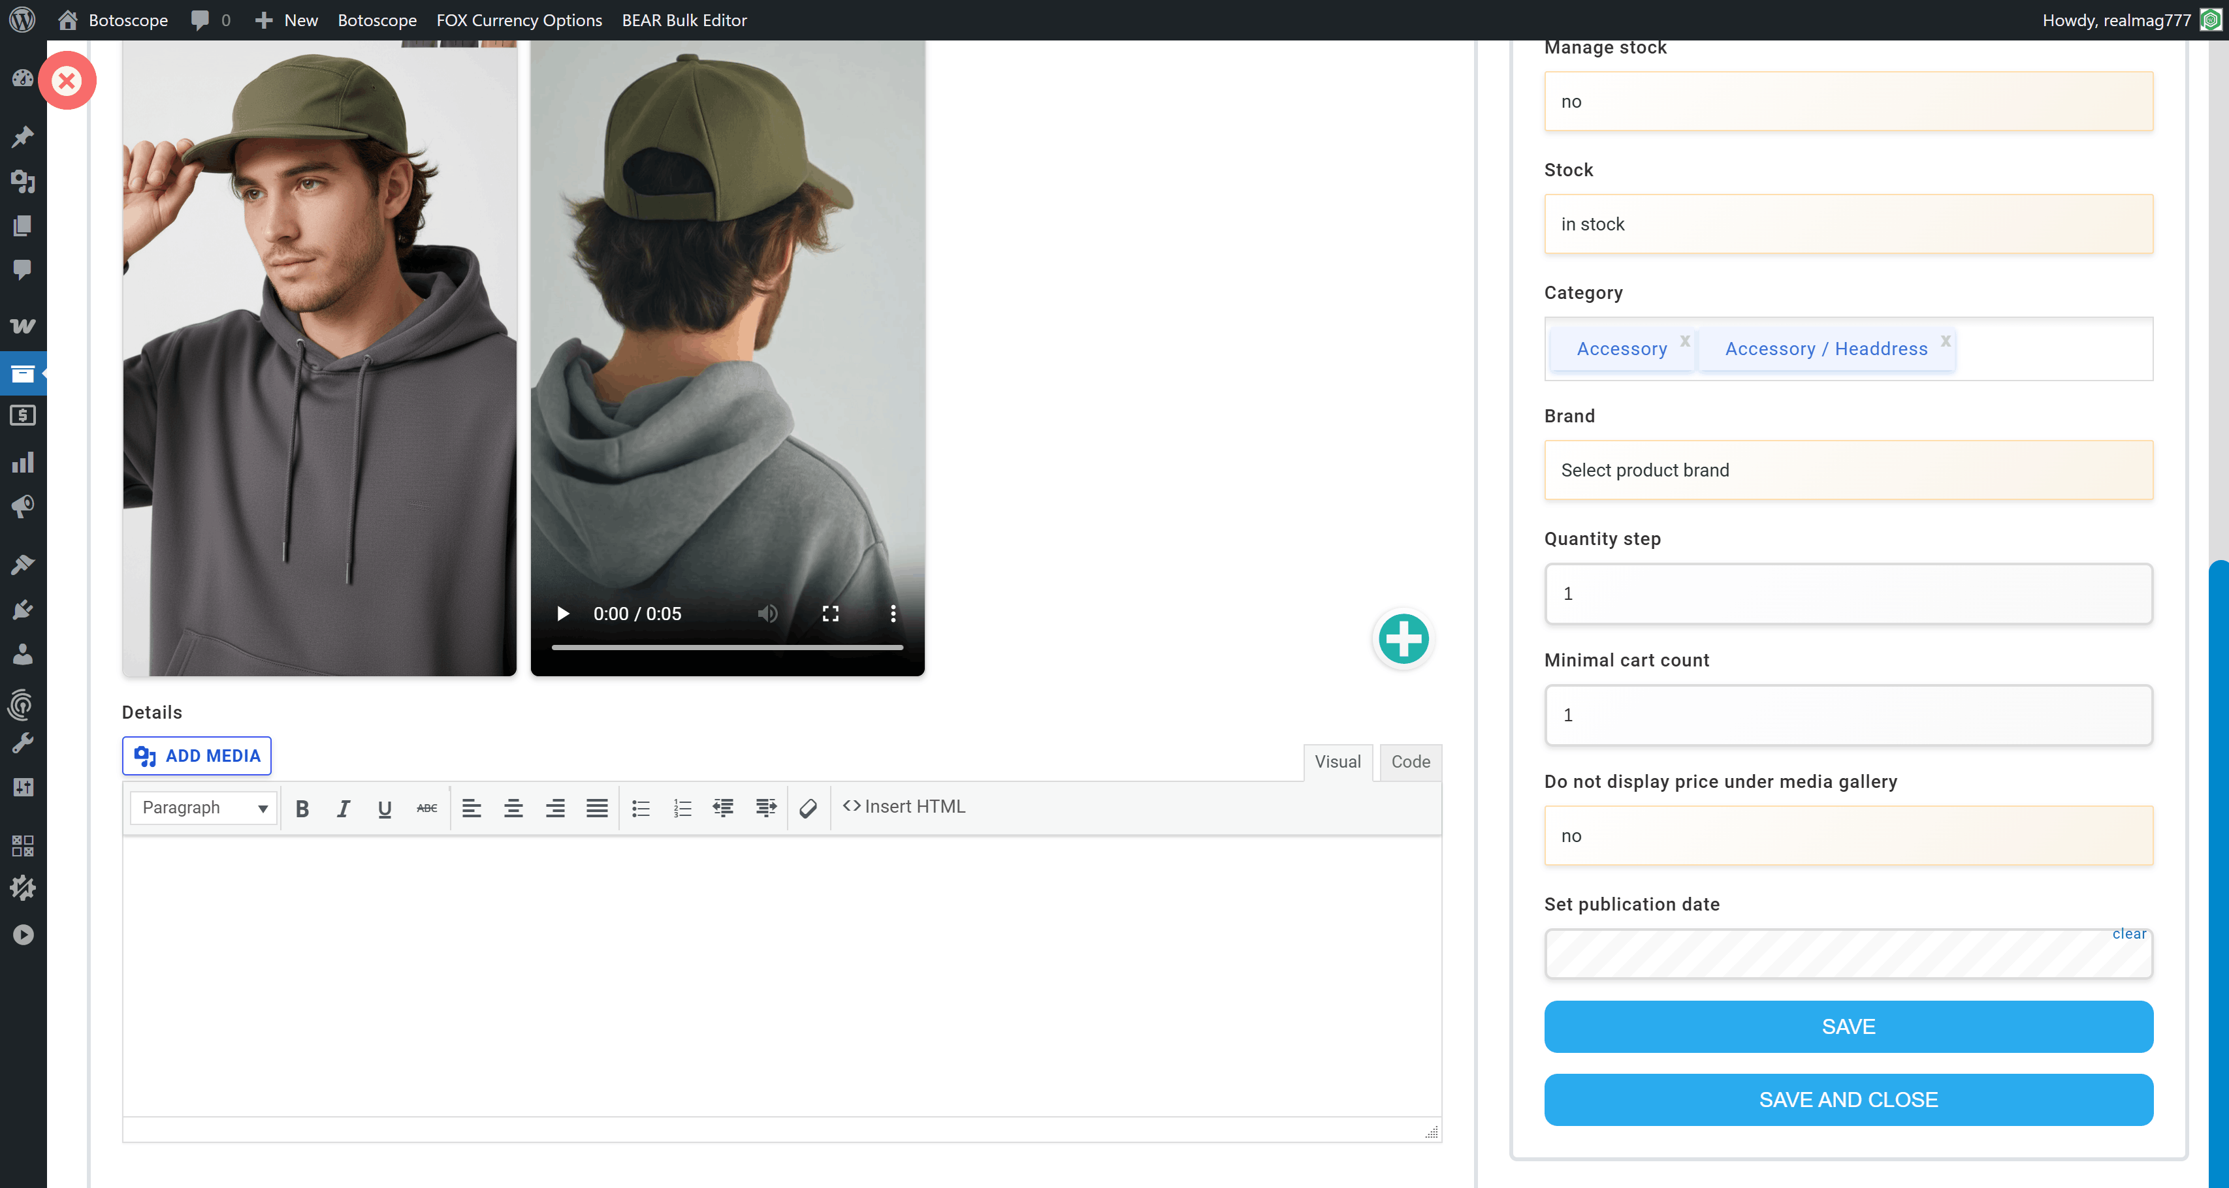Click the clear link for publication date

pos(2130,934)
